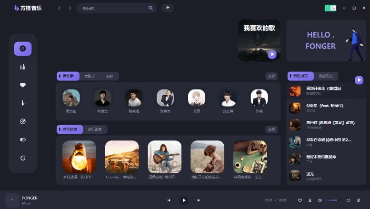Play all songs in 新歌推荐 list
Viewport: 370px width, 209px height.
pyautogui.click(x=359, y=80)
